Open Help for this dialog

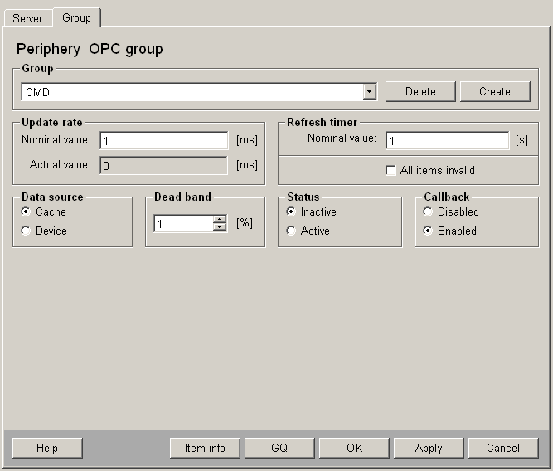click(47, 448)
